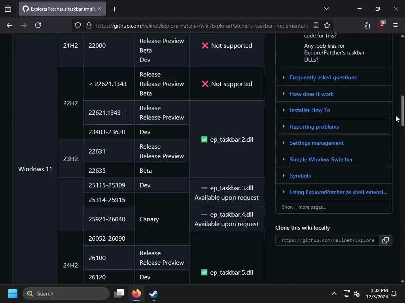Open the muted volume tray icon
This screenshot has height=303, width=405.
coord(357,294)
